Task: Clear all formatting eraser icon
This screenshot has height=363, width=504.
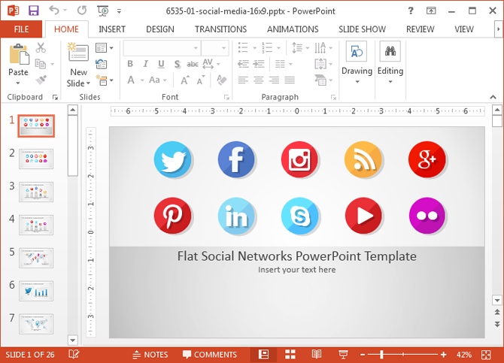Action: 221,80
